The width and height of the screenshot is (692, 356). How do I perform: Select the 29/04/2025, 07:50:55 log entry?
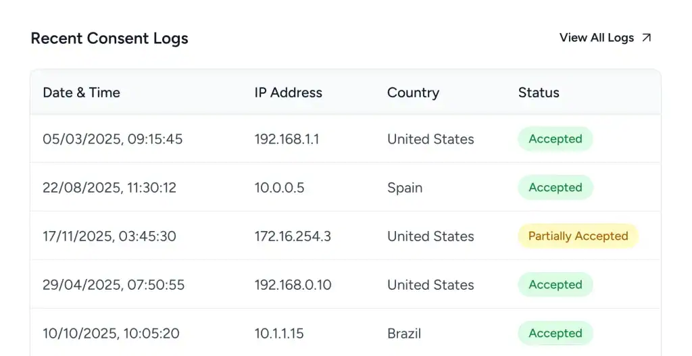click(x=345, y=284)
